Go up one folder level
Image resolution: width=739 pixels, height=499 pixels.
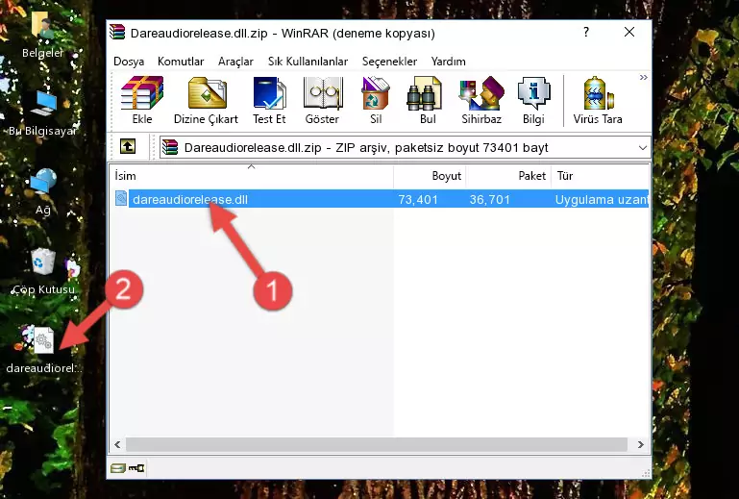pyautogui.click(x=128, y=146)
